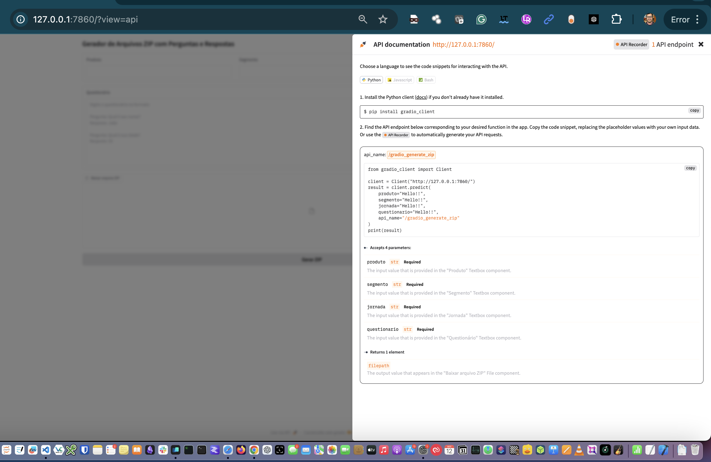Click the site information icon
Image resolution: width=711 pixels, height=462 pixels.
click(21, 19)
